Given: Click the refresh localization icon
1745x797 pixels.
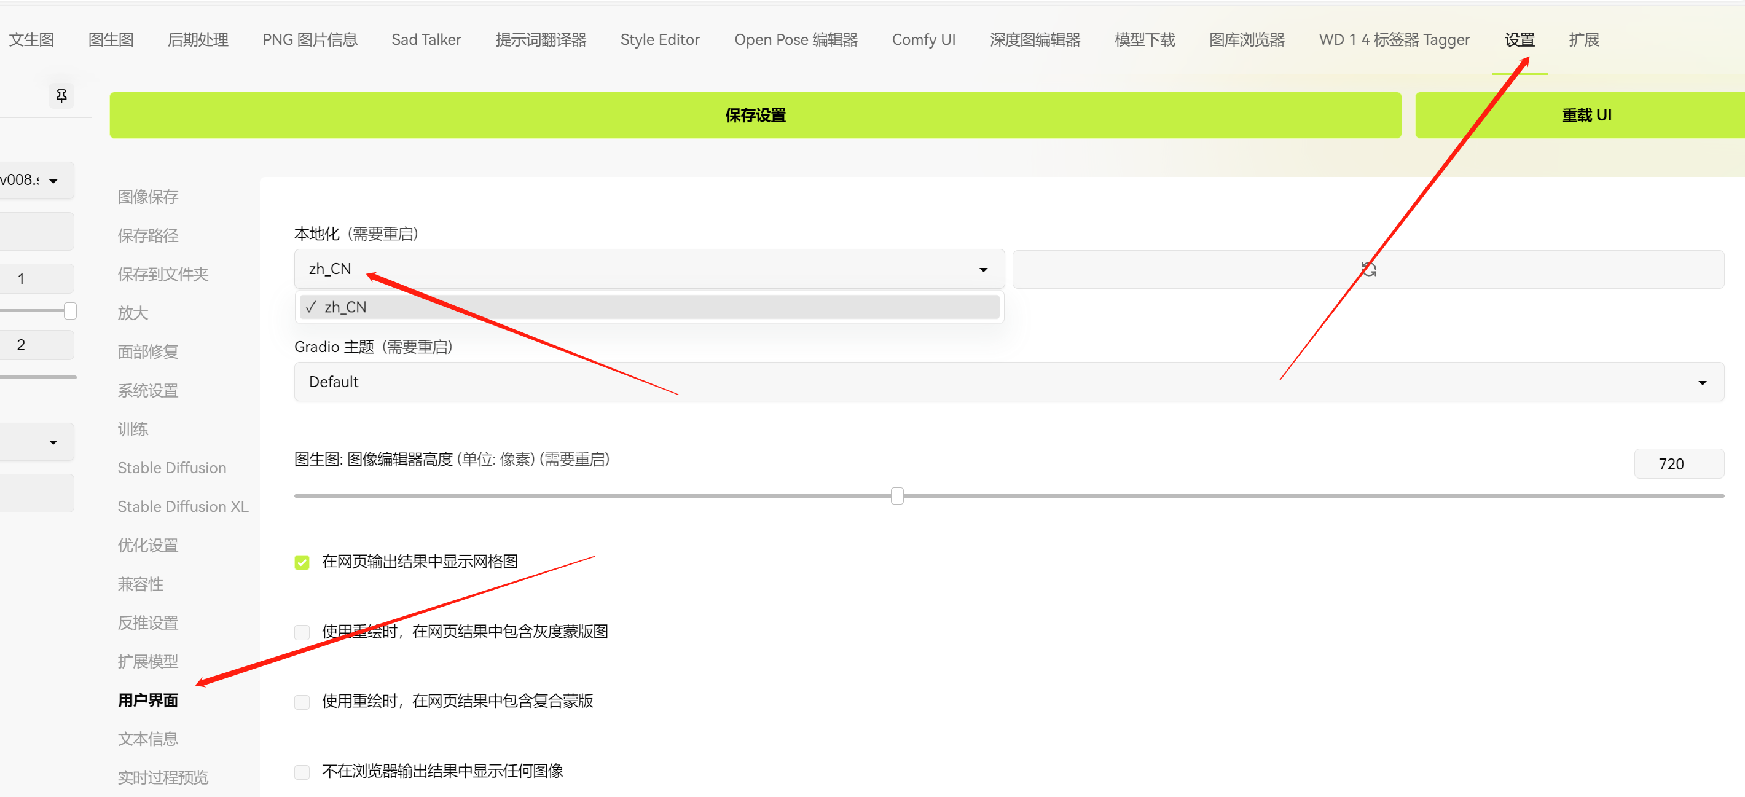Looking at the screenshot, I should click(x=1368, y=269).
